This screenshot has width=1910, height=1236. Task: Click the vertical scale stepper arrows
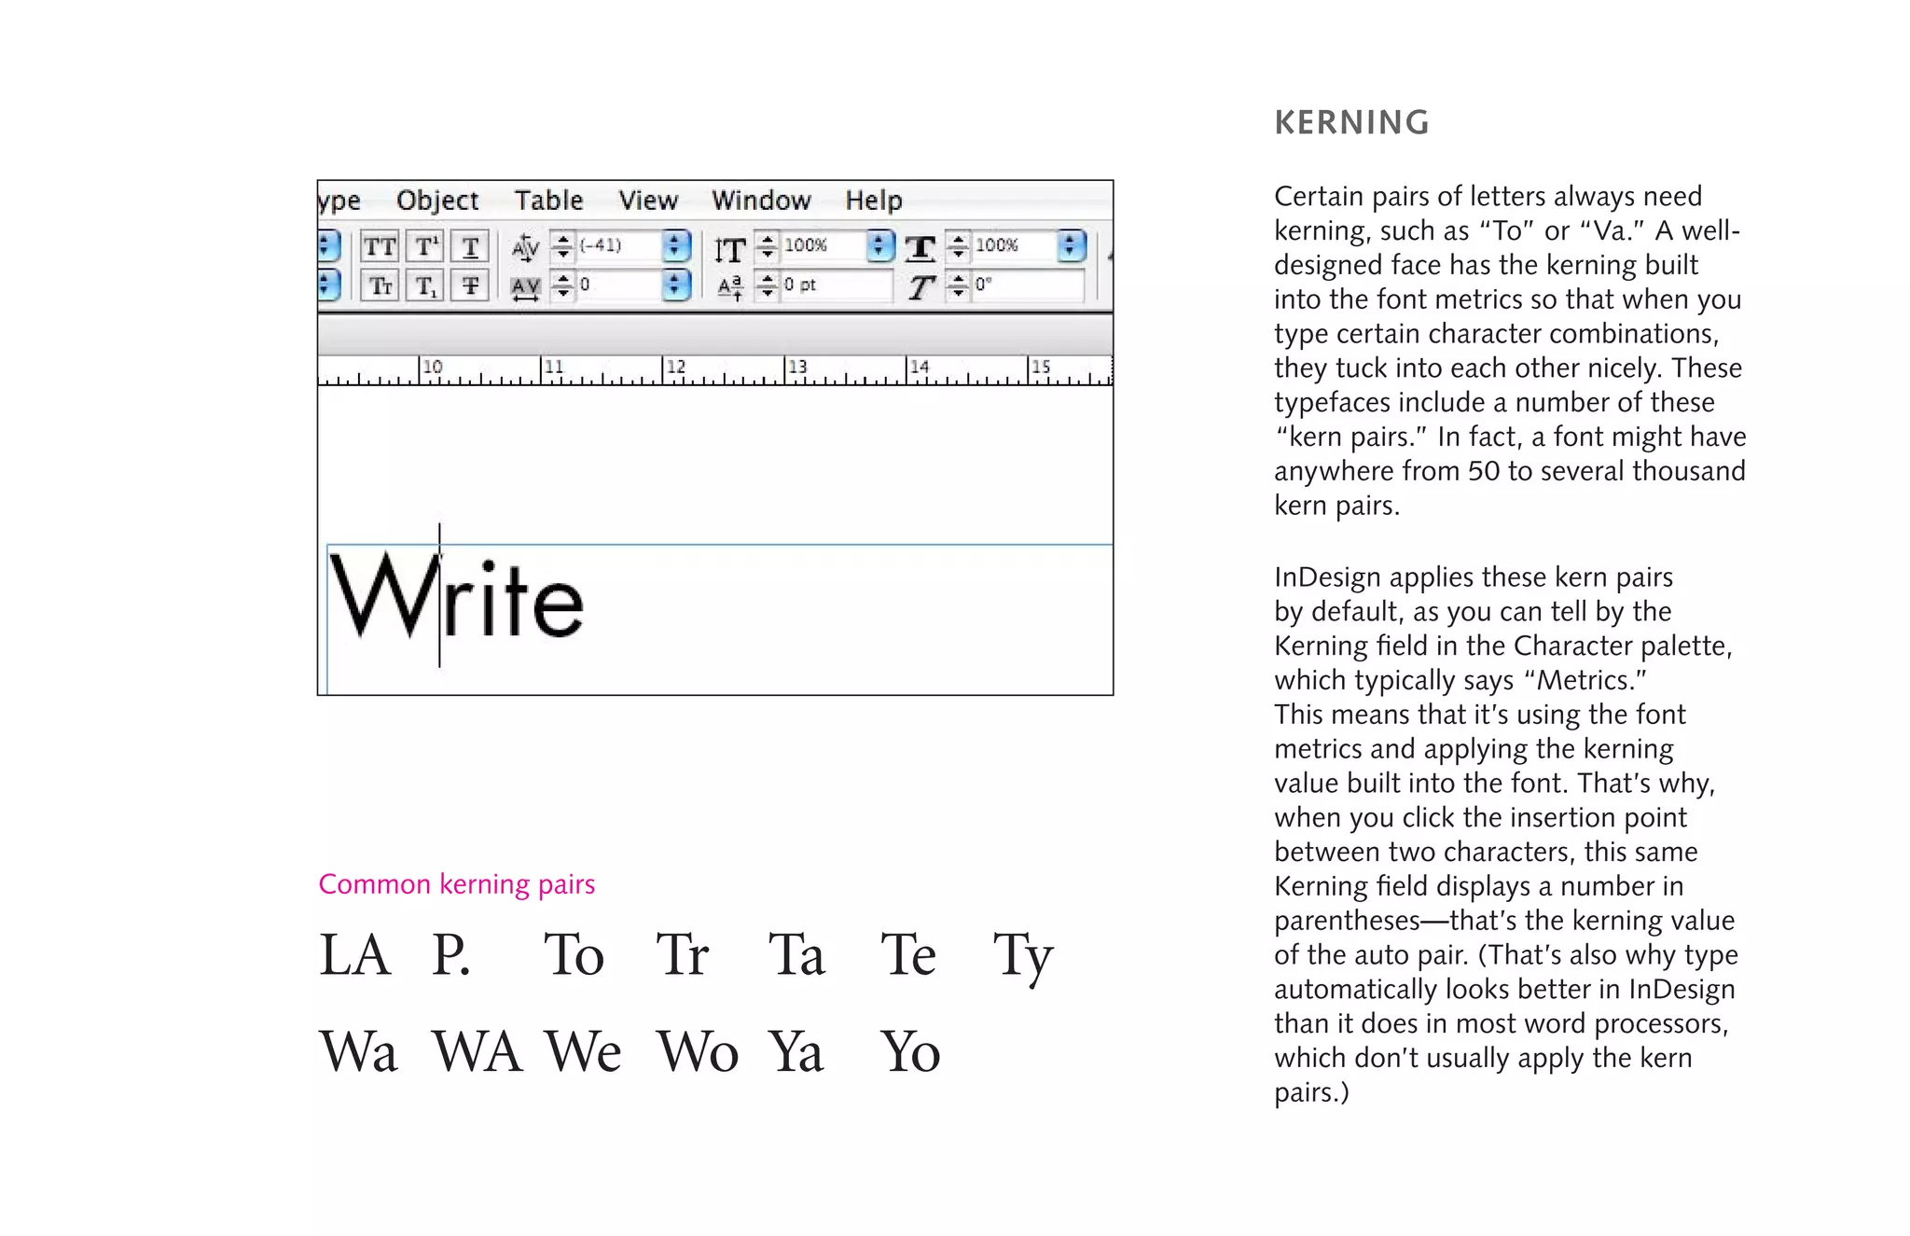pyautogui.click(x=767, y=246)
